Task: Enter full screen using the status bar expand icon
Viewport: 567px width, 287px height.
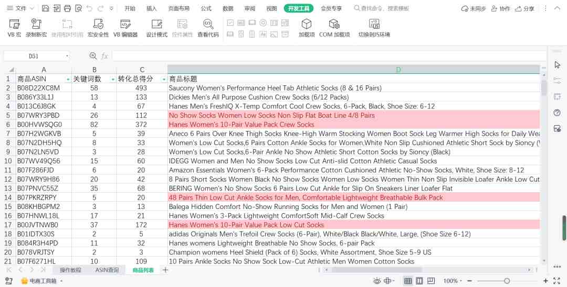Action: click(x=557, y=281)
